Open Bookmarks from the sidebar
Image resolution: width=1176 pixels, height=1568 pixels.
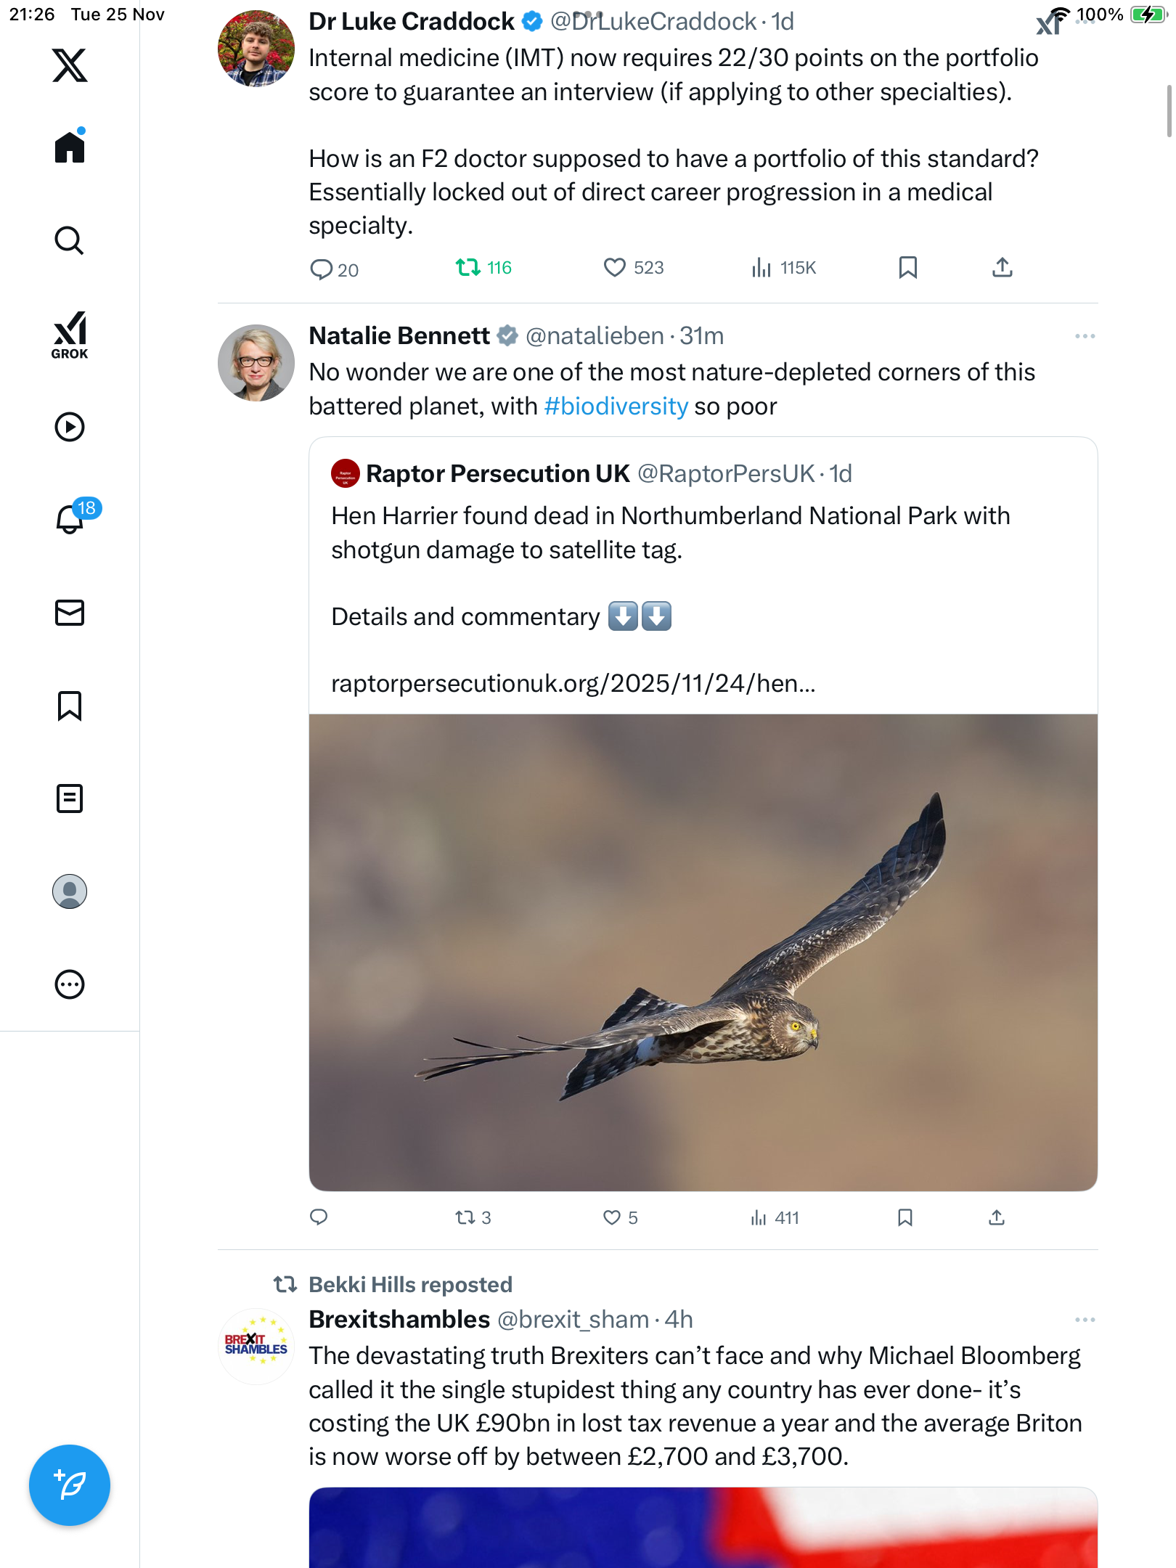pyautogui.click(x=70, y=706)
